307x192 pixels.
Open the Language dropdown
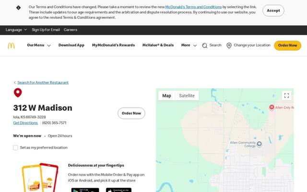click(16, 30)
